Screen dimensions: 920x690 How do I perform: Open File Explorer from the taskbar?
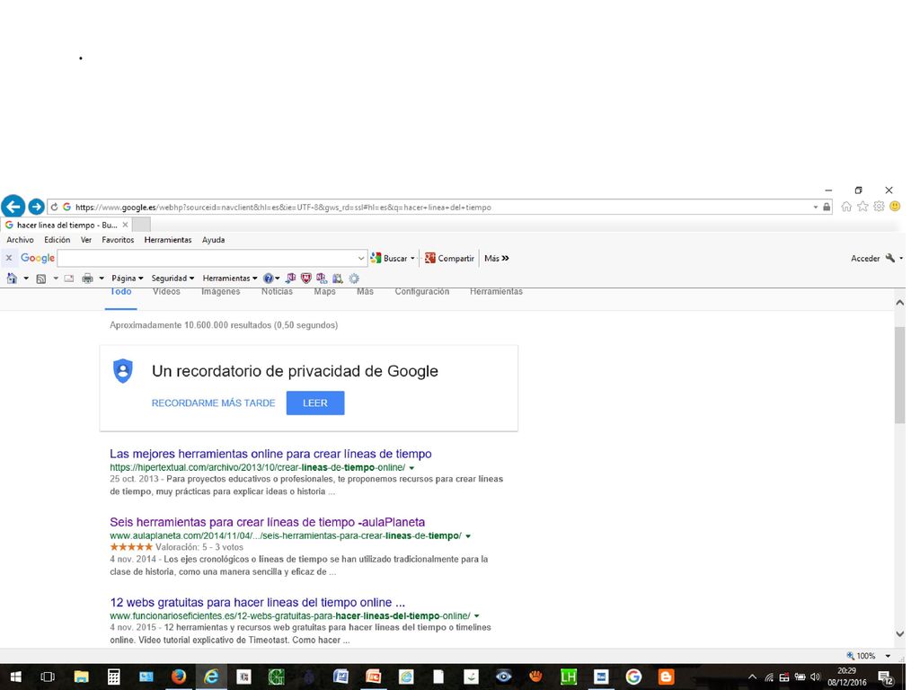pos(81,677)
